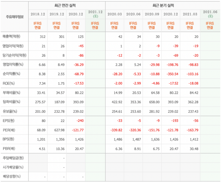The width and height of the screenshot is (221, 183).
Task: Click the 1,636 BPS value
Action: tap(155, 139)
